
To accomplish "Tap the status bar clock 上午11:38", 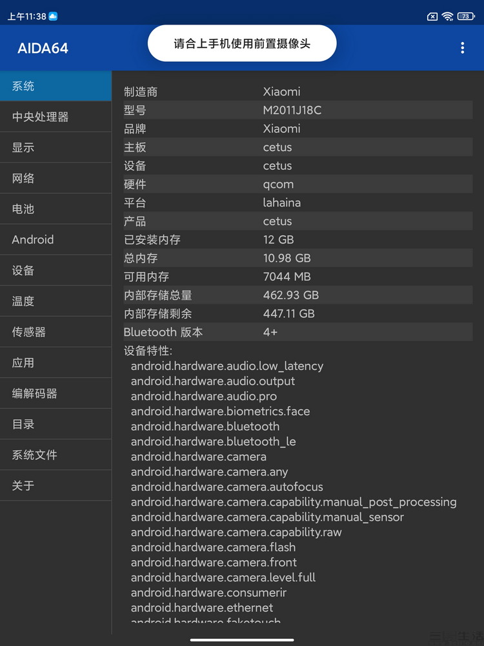I will pyautogui.click(x=26, y=17).
